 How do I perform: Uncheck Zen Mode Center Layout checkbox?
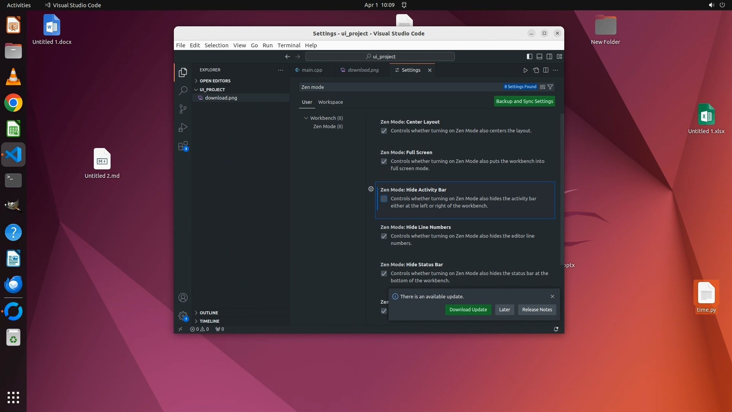[384, 131]
